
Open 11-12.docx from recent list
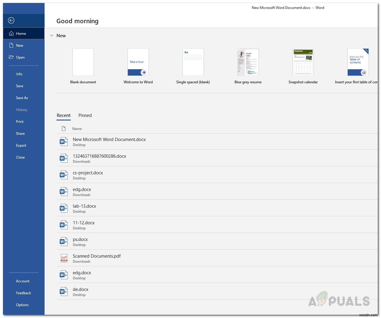tap(217, 225)
